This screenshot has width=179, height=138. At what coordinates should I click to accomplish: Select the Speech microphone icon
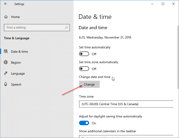pyautogui.click(x=6, y=84)
